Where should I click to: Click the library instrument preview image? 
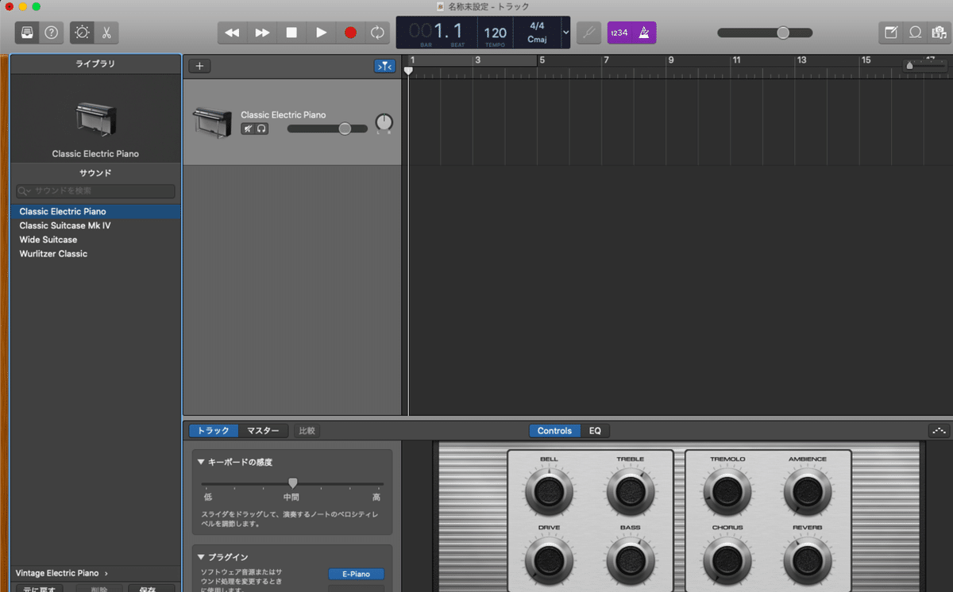click(x=95, y=119)
